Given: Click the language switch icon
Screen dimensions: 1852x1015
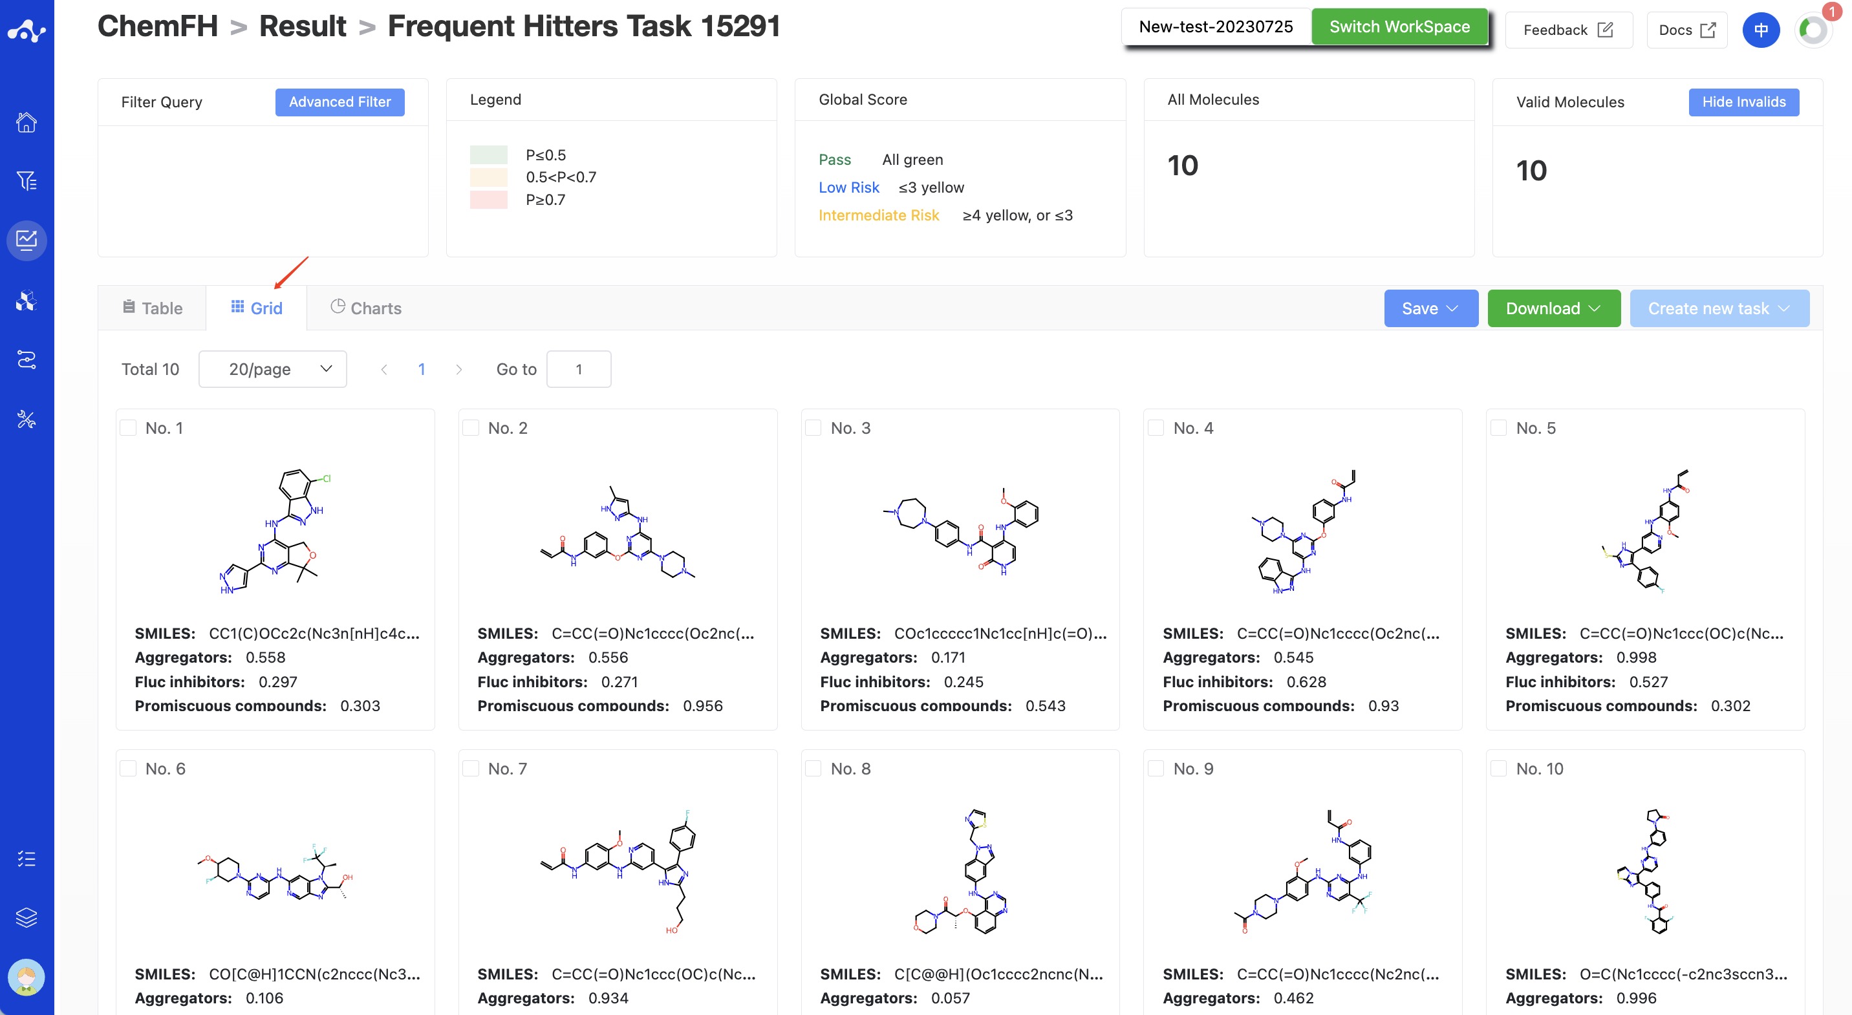Looking at the screenshot, I should pos(1761,30).
